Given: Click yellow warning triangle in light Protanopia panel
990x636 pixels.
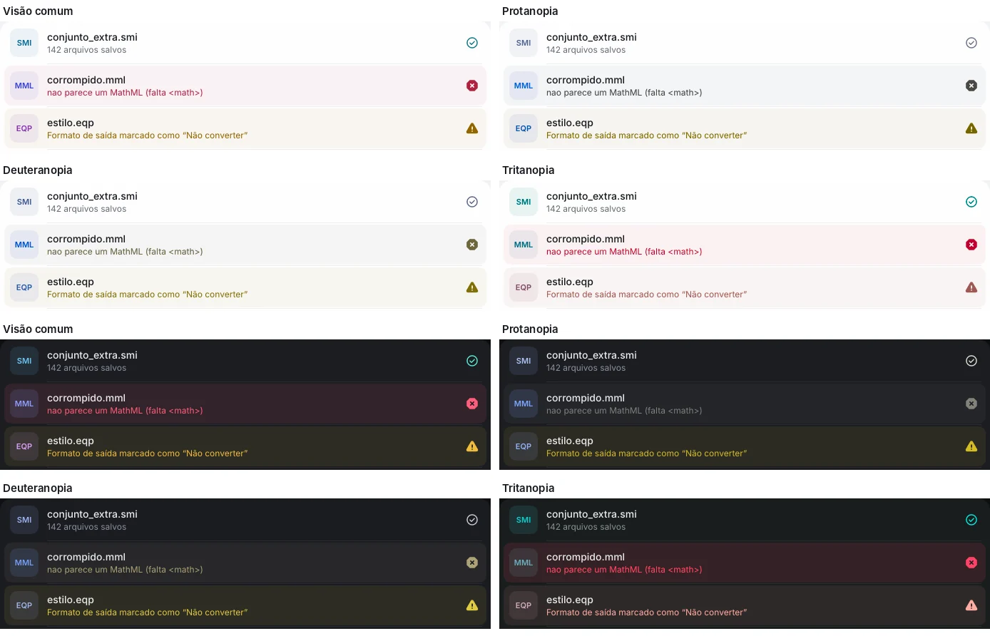Looking at the screenshot, I should pos(971,128).
